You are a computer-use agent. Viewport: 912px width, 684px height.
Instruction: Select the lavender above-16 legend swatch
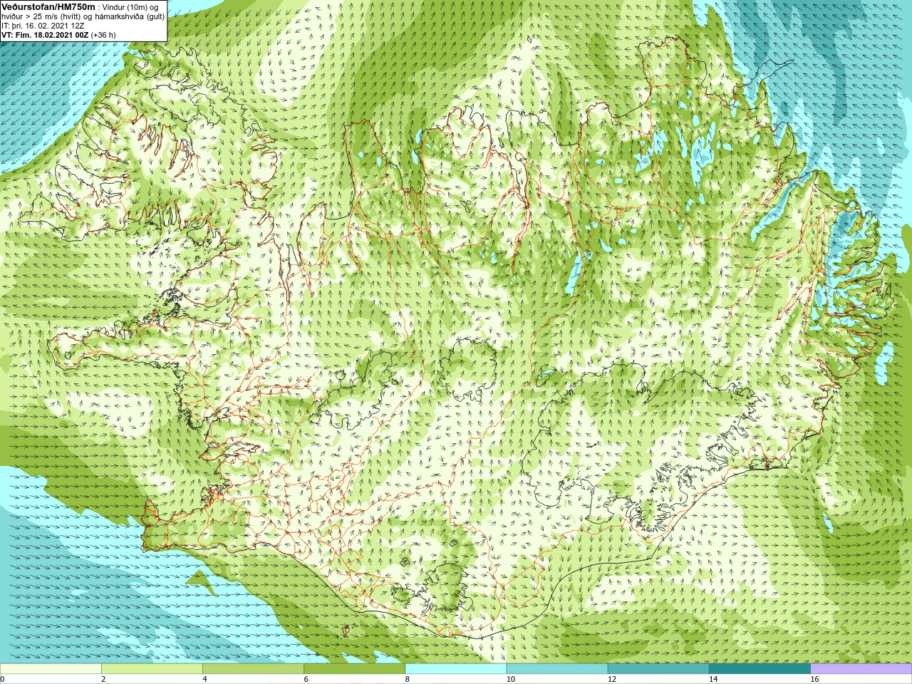click(861, 669)
